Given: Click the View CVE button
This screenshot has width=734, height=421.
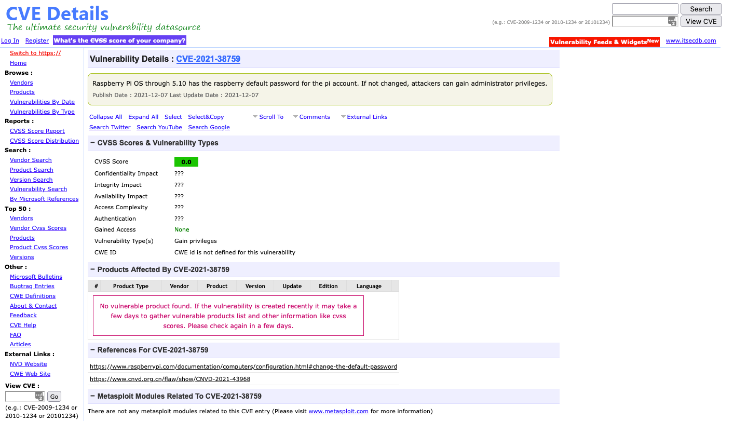Looking at the screenshot, I should (x=701, y=21).
